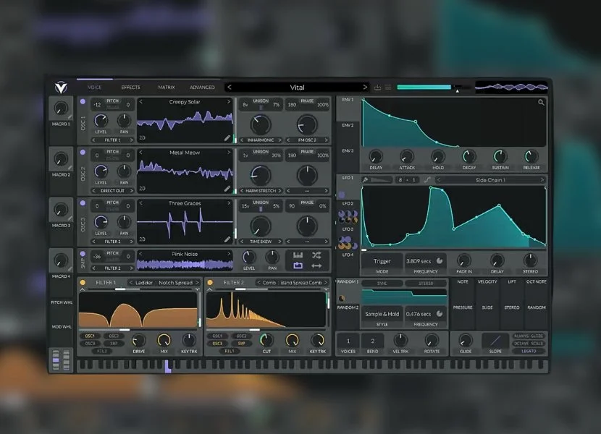Click the sampler loop icon

298,255
